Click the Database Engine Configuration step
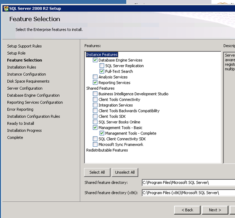This screenshot has width=235, height=218. [33, 95]
